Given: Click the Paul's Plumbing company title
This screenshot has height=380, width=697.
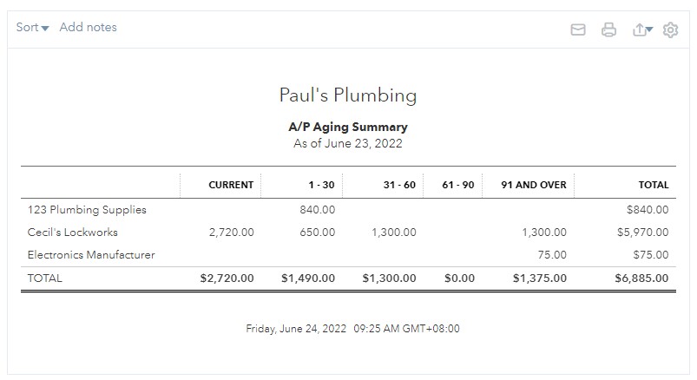Looking at the screenshot, I should (x=348, y=95).
